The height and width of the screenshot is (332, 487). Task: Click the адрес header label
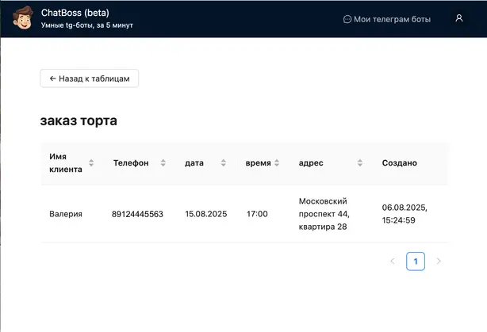pyautogui.click(x=311, y=163)
